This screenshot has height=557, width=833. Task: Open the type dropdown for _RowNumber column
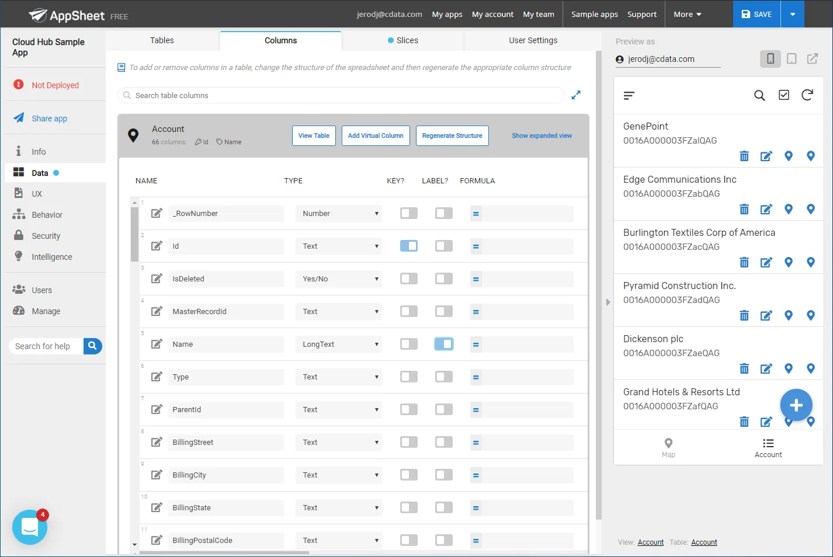point(339,214)
